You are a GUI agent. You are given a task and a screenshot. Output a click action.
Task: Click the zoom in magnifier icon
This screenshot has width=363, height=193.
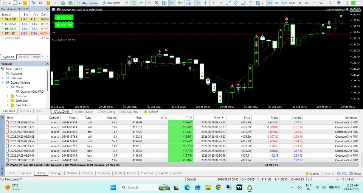(149, 3)
